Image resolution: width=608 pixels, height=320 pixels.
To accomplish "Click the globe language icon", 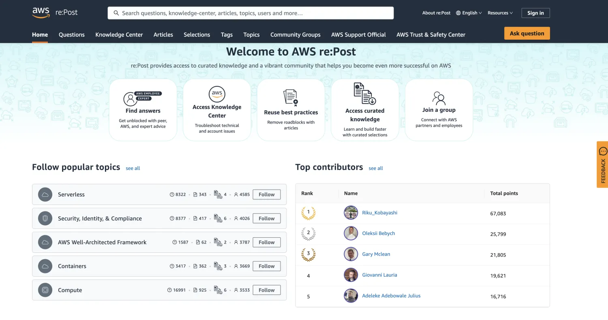I will (x=458, y=13).
